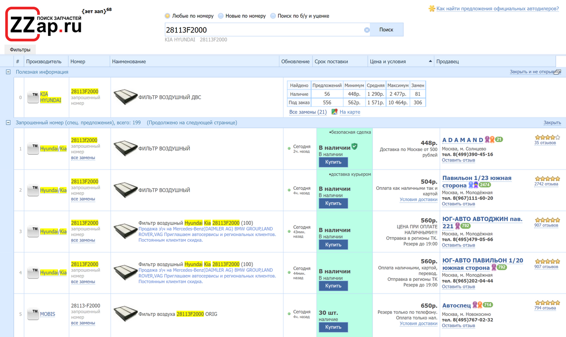Viewport: 566px width, 337px height.
Task: Collapse the 'Полезная информация' section
Action: point(8,72)
